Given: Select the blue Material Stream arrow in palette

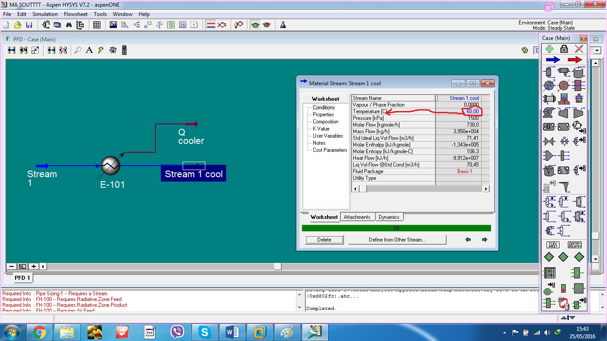Looking at the screenshot, I should tap(552, 59).
